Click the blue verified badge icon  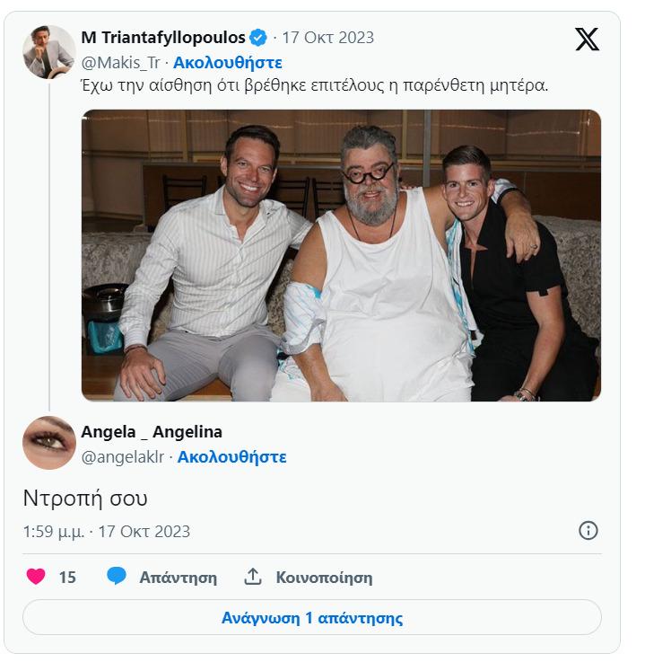coord(258,38)
